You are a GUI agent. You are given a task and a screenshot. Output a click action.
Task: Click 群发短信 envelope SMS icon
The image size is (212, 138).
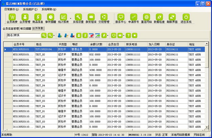pos(91,17)
